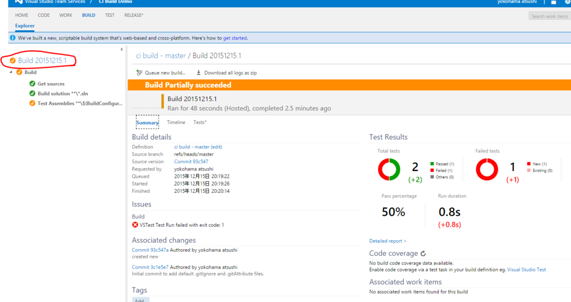
Task: Click the 0.8s run duration value
Action: coord(449,212)
